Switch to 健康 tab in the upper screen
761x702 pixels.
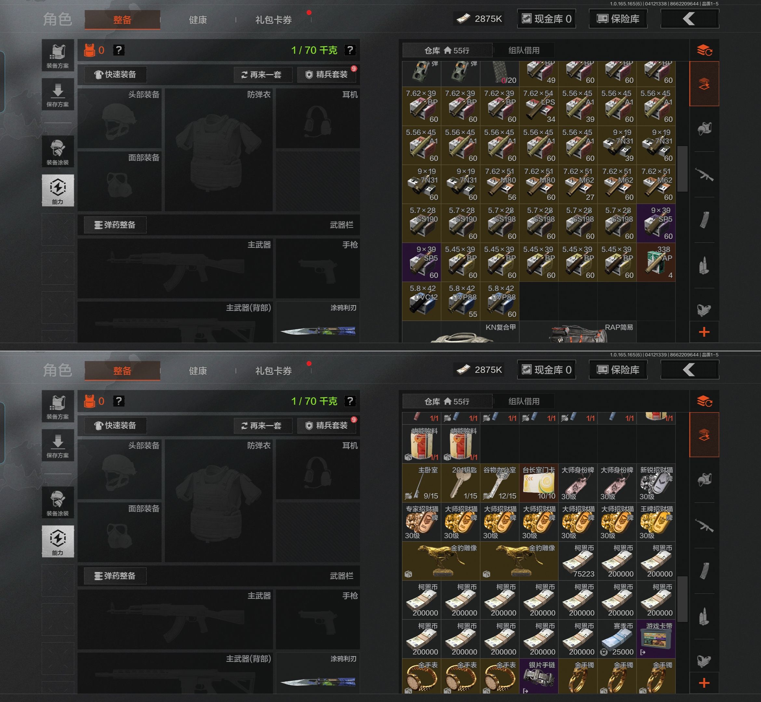tap(198, 20)
